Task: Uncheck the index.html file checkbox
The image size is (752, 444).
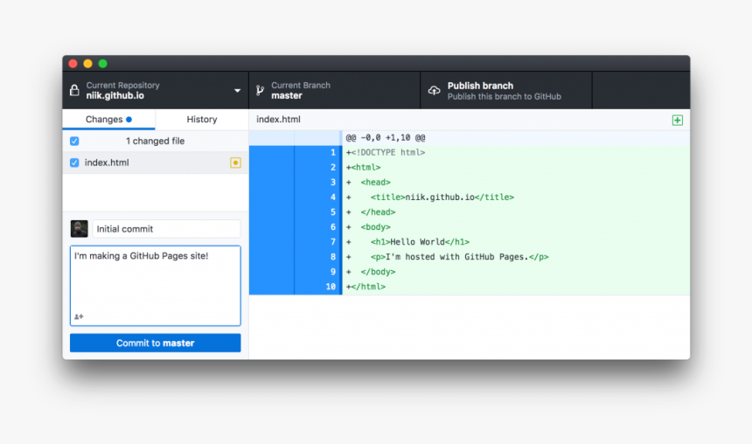Action: pyautogui.click(x=74, y=163)
